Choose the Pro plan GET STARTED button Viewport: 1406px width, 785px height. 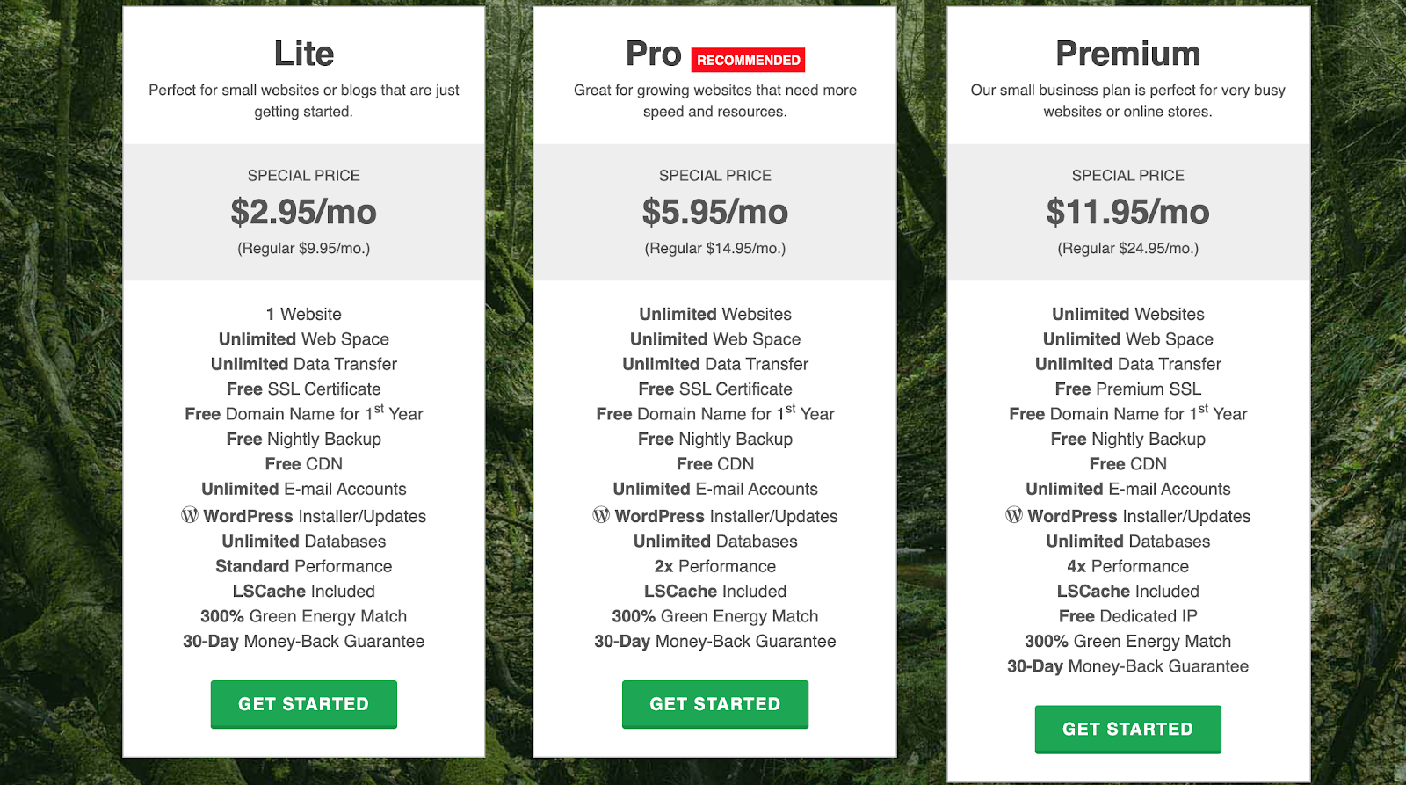(x=715, y=704)
